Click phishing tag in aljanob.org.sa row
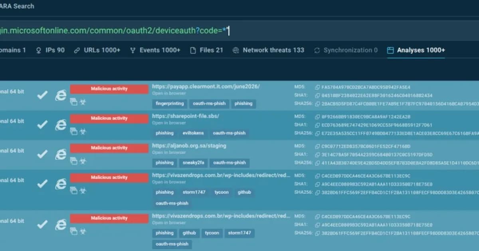 [164, 163]
